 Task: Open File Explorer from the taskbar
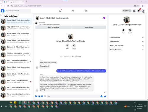point(11,102)
